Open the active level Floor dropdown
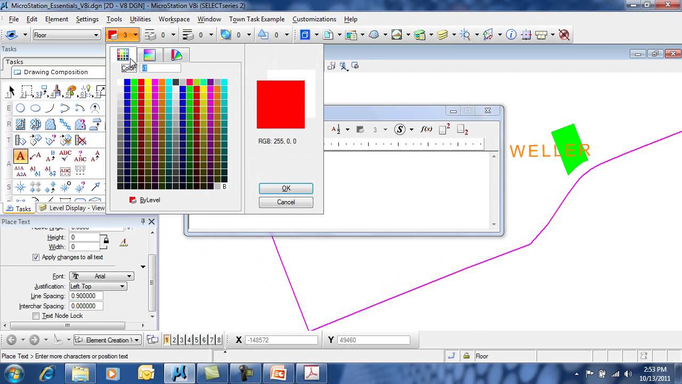The height and width of the screenshot is (384, 682). pyautogui.click(x=67, y=35)
